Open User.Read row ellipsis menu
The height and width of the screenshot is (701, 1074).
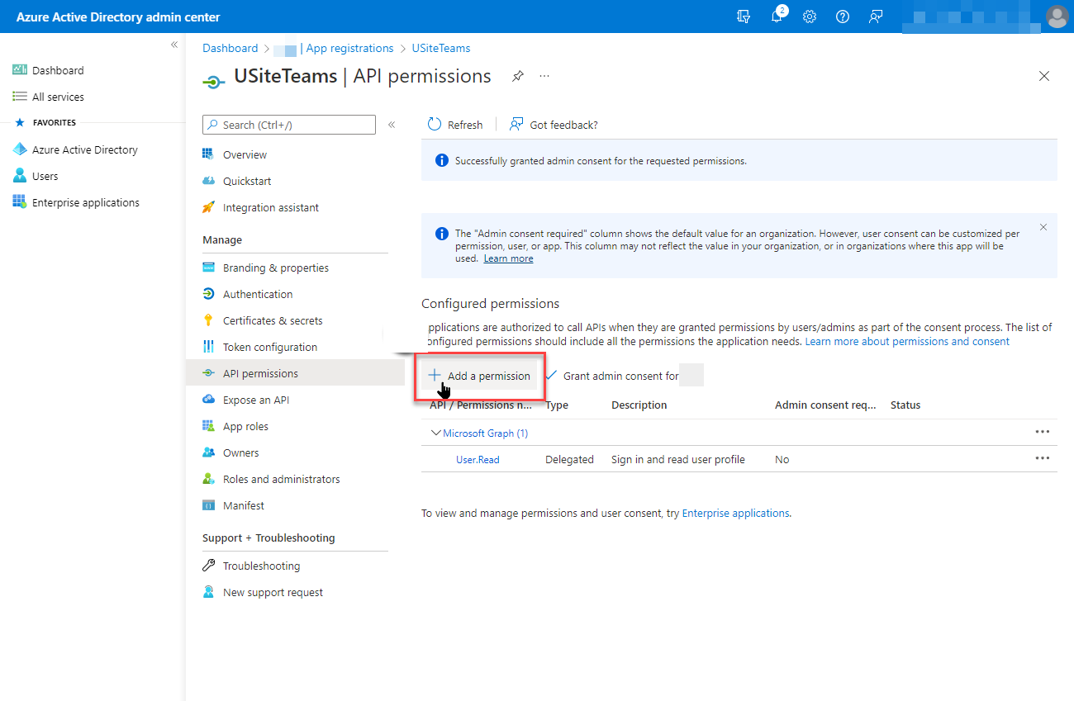pyautogui.click(x=1043, y=458)
